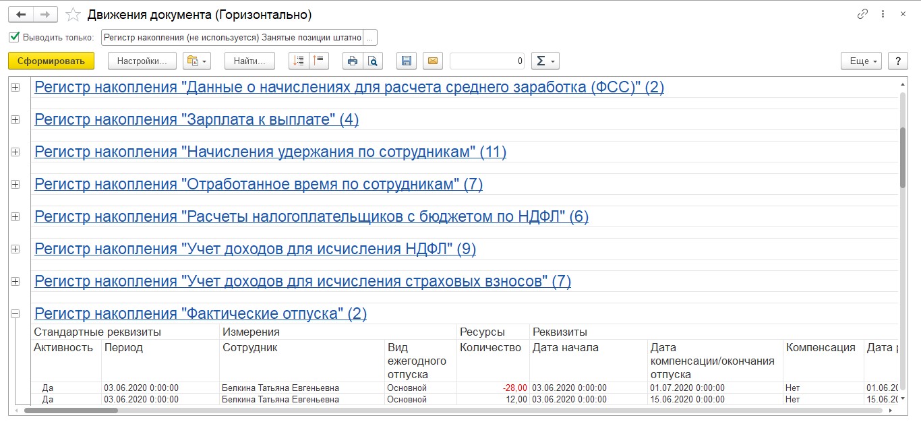Open link 'Зарплата к выплате' (4)
Viewport: 921px width, 424px height.
[x=196, y=119]
